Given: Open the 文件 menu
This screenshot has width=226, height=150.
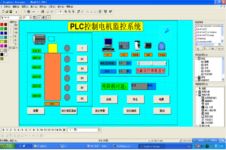Looking at the screenshot, I should pyautogui.click(x=7, y=6).
